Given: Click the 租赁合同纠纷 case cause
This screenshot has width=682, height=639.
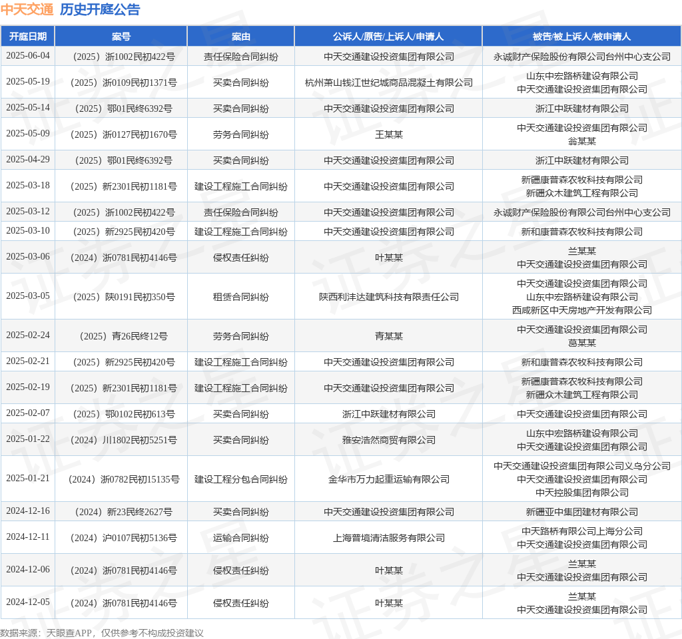Looking at the screenshot, I should [241, 297].
